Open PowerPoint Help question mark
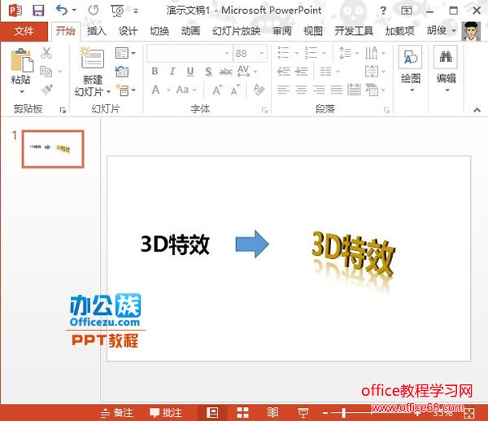This screenshot has width=488, height=421. pyautogui.click(x=383, y=11)
